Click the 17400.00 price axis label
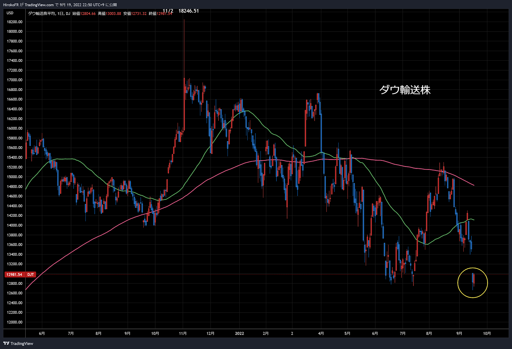 [x=15, y=61]
